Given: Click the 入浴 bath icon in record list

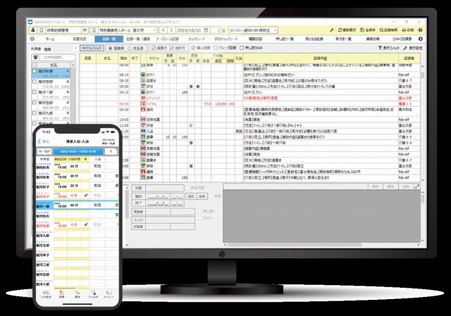Looking at the screenshot, I should pos(144,131).
